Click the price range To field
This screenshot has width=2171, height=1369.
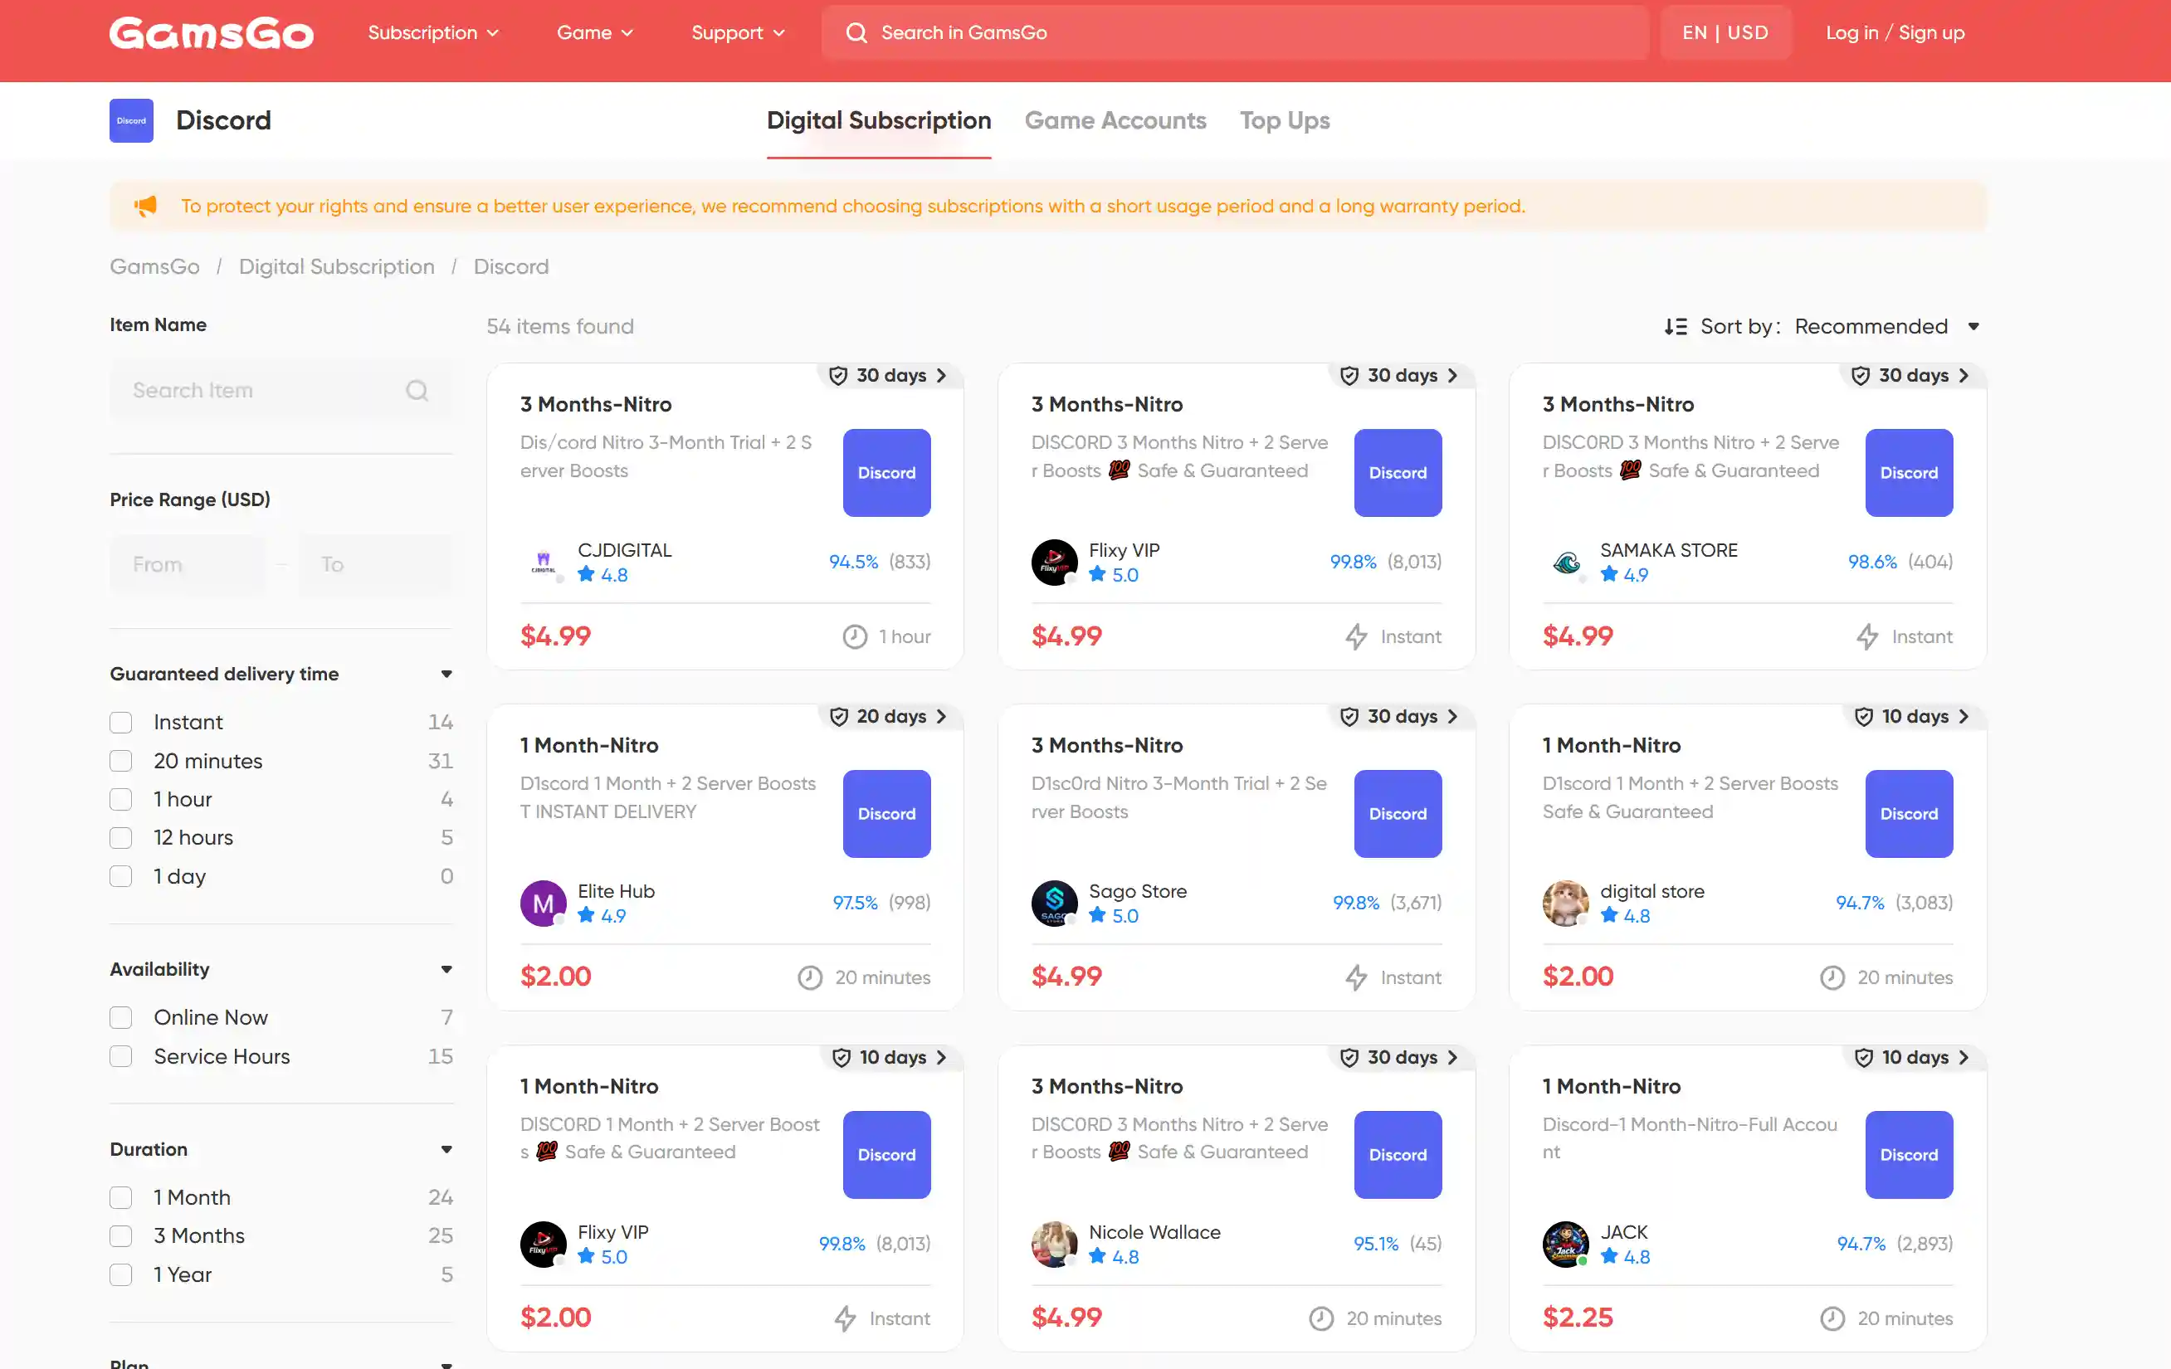[x=375, y=565]
